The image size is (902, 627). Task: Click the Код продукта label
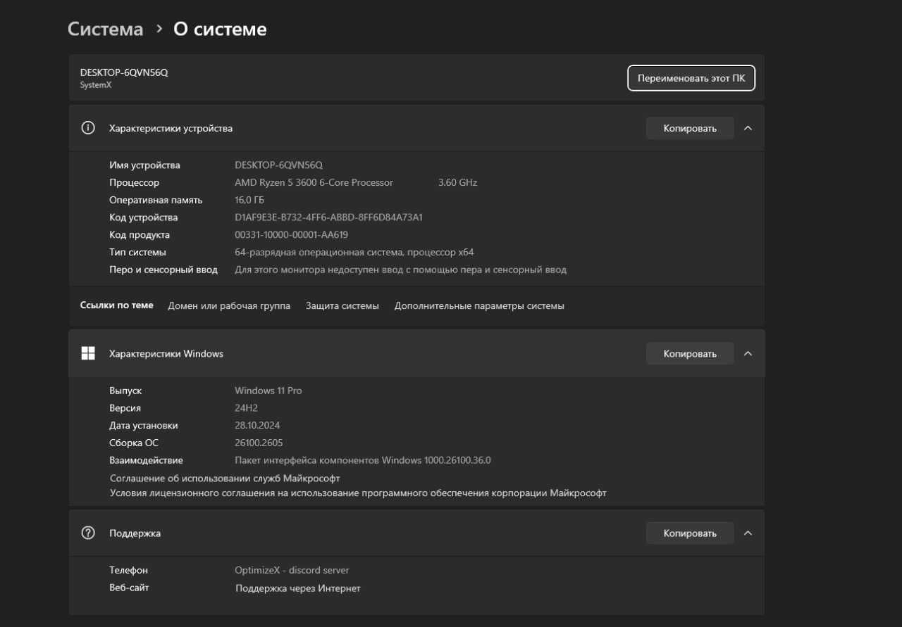pos(140,234)
